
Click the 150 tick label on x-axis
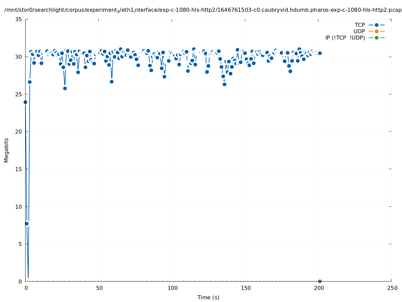tap(245, 288)
